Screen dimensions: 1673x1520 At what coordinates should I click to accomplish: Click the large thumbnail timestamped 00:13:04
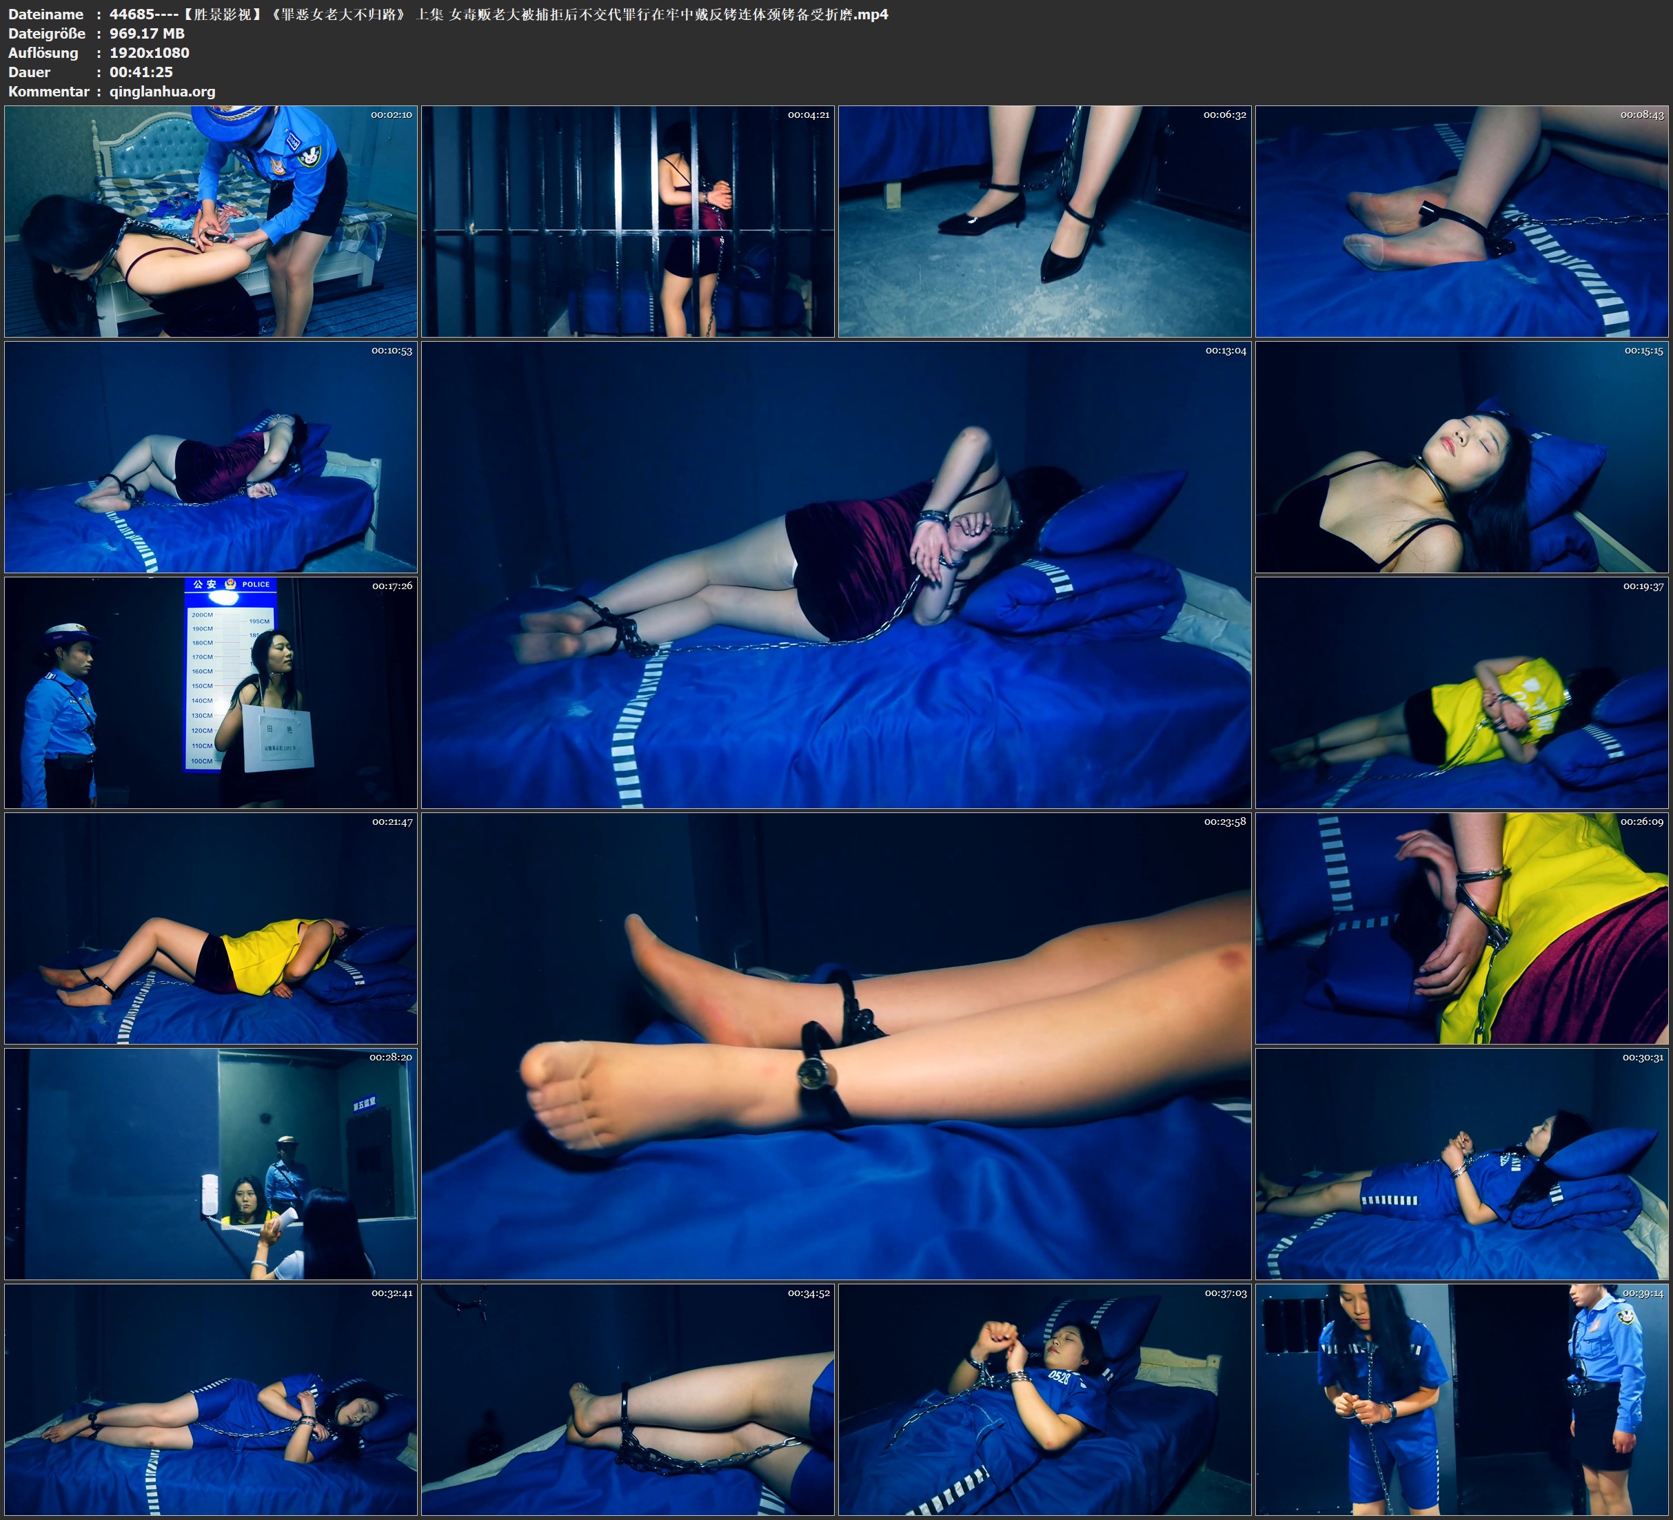tap(835, 574)
